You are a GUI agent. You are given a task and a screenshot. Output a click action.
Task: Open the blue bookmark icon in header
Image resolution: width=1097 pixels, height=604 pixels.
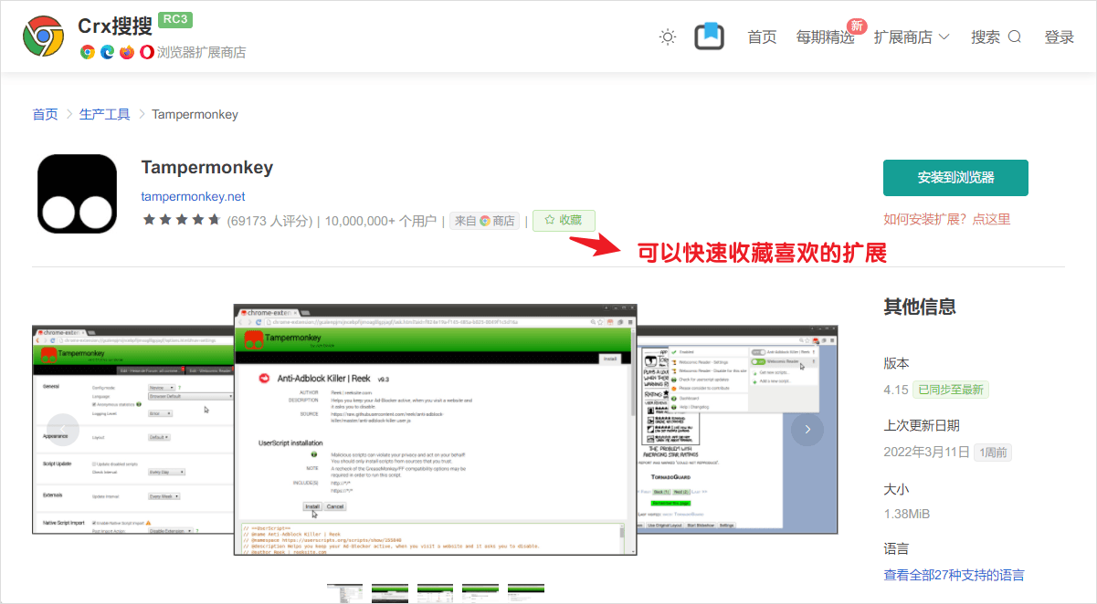(x=709, y=36)
